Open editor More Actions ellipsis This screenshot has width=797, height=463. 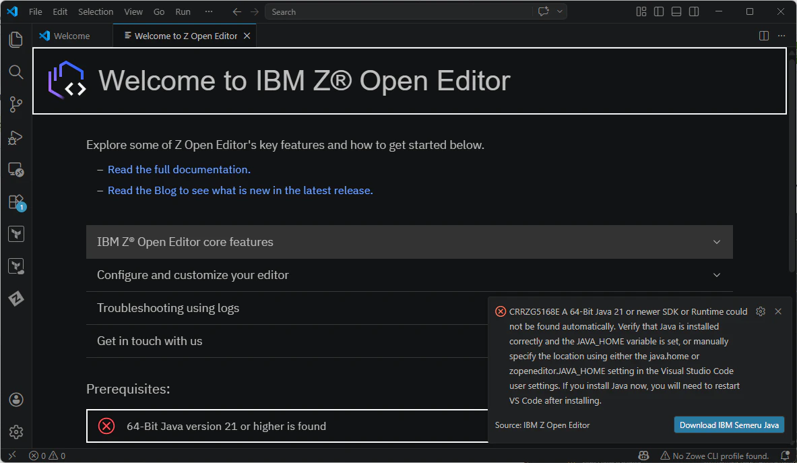782,36
